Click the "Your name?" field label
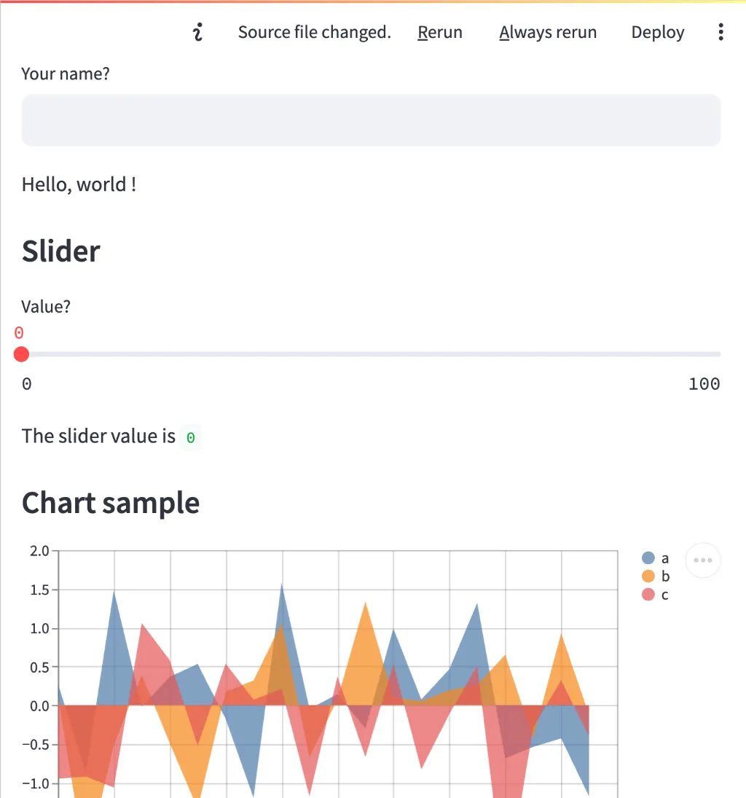This screenshot has width=746, height=798. pyautogui.click(x=66, y=74)
